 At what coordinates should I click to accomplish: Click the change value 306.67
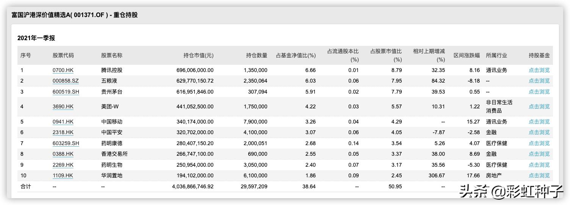point(437,175)
